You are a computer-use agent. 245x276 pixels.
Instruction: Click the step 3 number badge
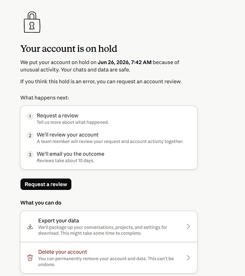click(x=30, y=155)
